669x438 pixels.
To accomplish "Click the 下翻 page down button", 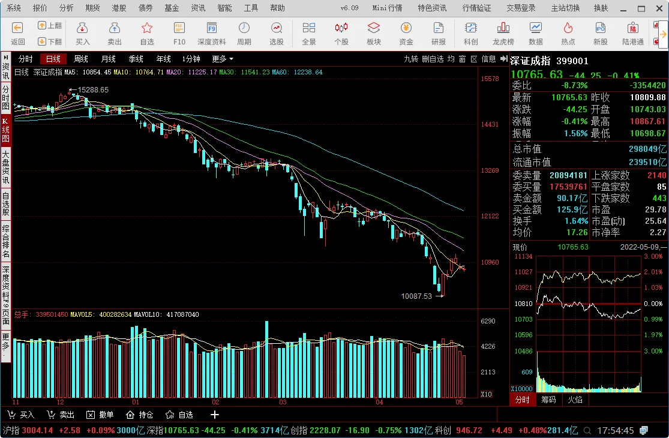I will 49,41.
